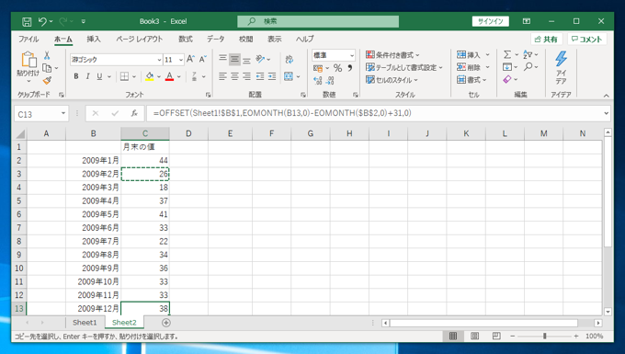The image size is (625, 354).
Task: Click the Save icon in title bar
Action: pos(27,21)
